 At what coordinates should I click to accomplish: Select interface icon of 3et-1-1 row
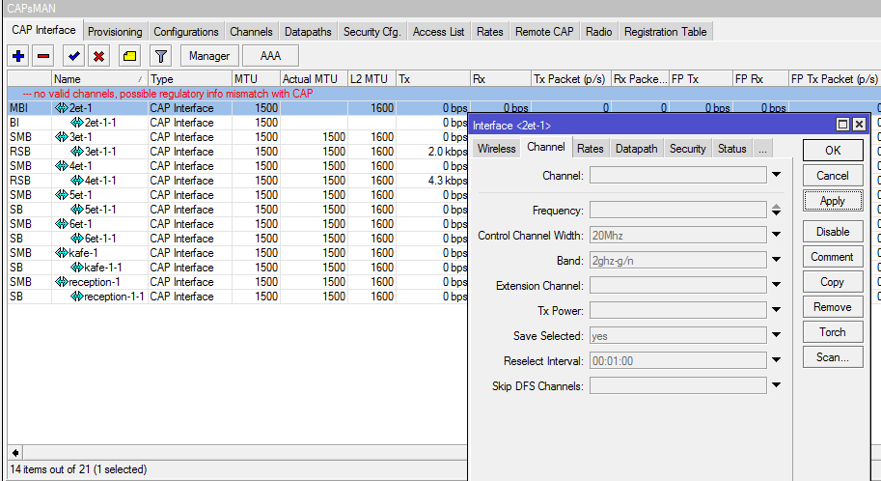pyautogui.click(x=77, y=152)
